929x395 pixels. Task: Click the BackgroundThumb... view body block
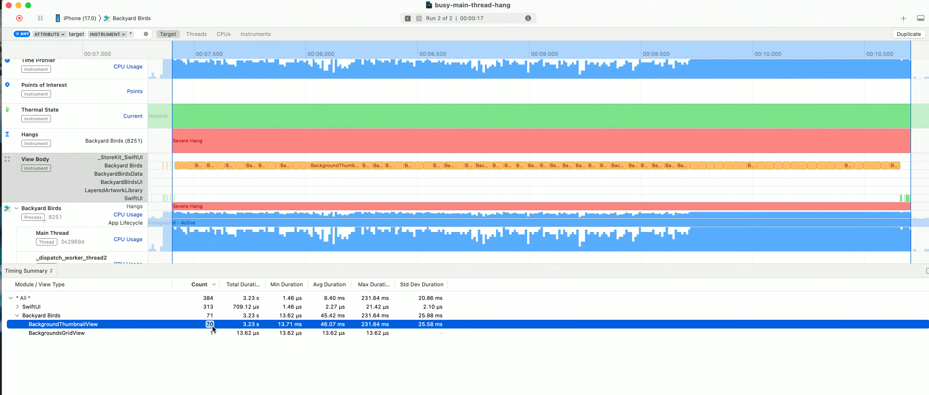[335, 165]
